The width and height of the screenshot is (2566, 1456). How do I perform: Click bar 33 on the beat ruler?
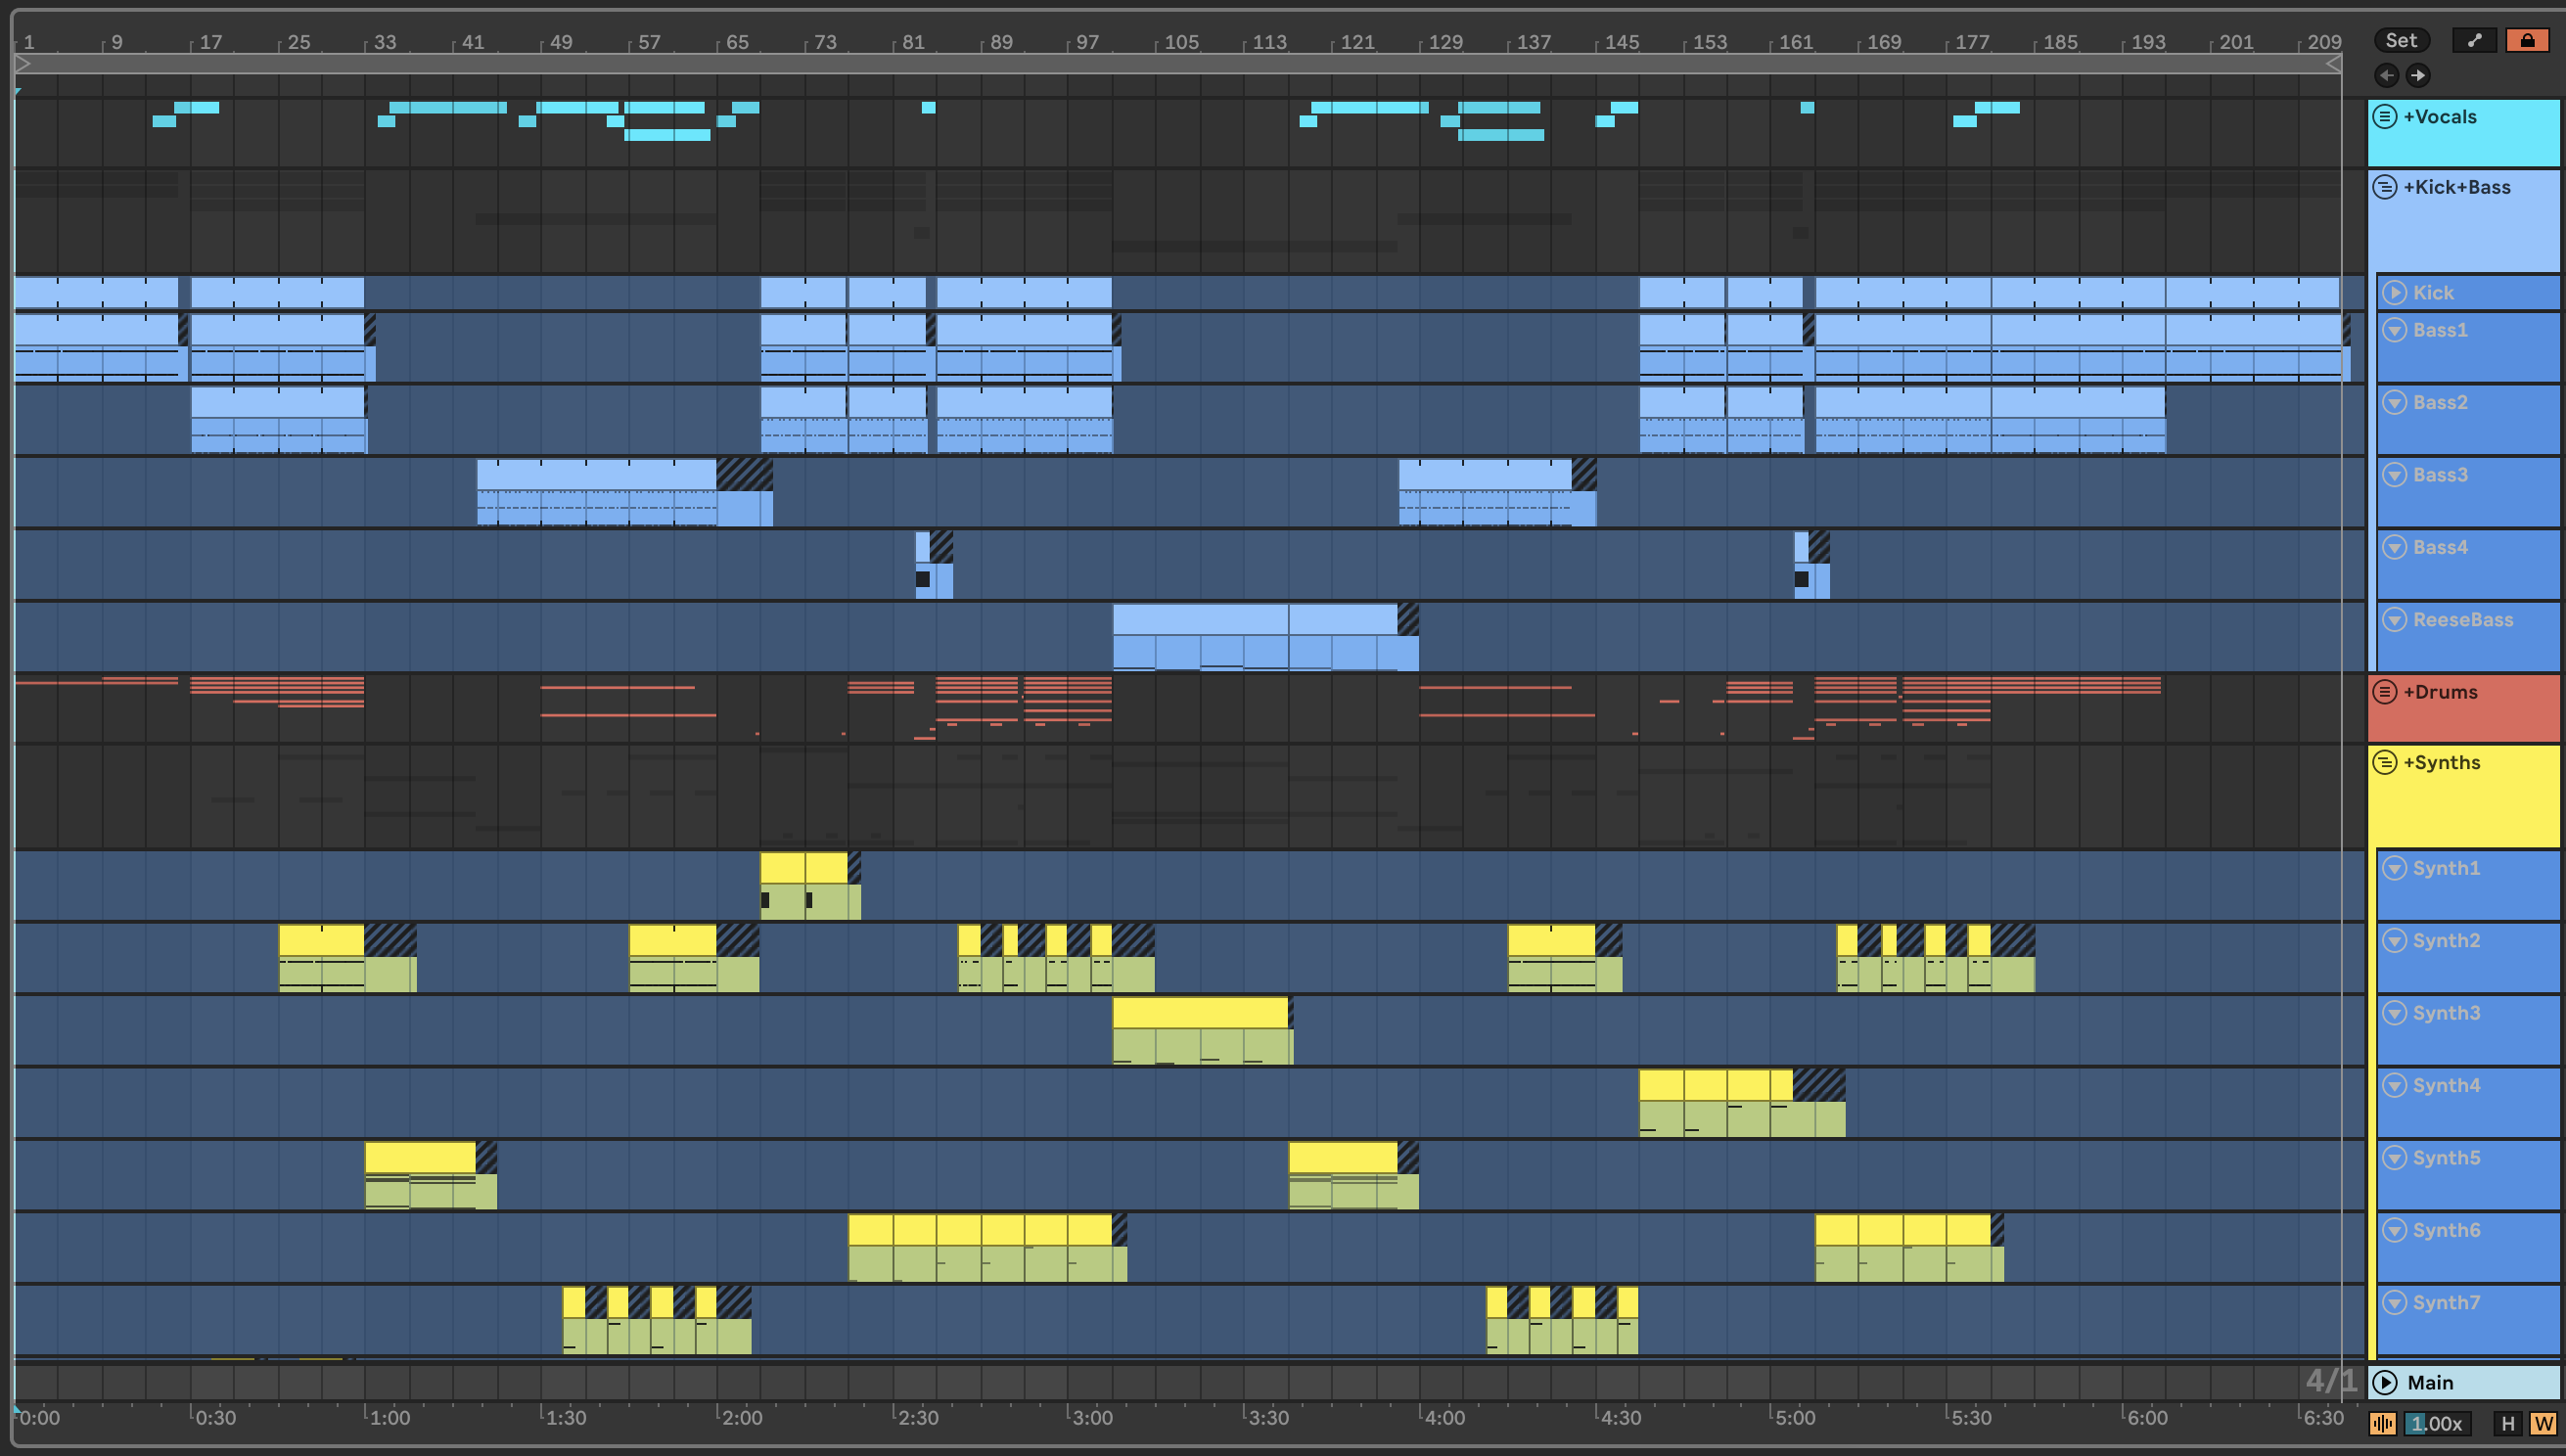[x=385, y=42]
